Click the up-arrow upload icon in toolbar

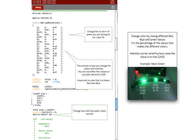[49, 2]
